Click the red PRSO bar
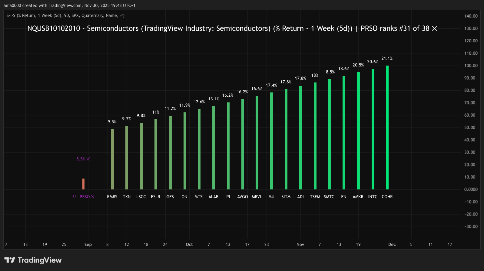The height and width of the screenshot is (271, 484). (83, 184)
